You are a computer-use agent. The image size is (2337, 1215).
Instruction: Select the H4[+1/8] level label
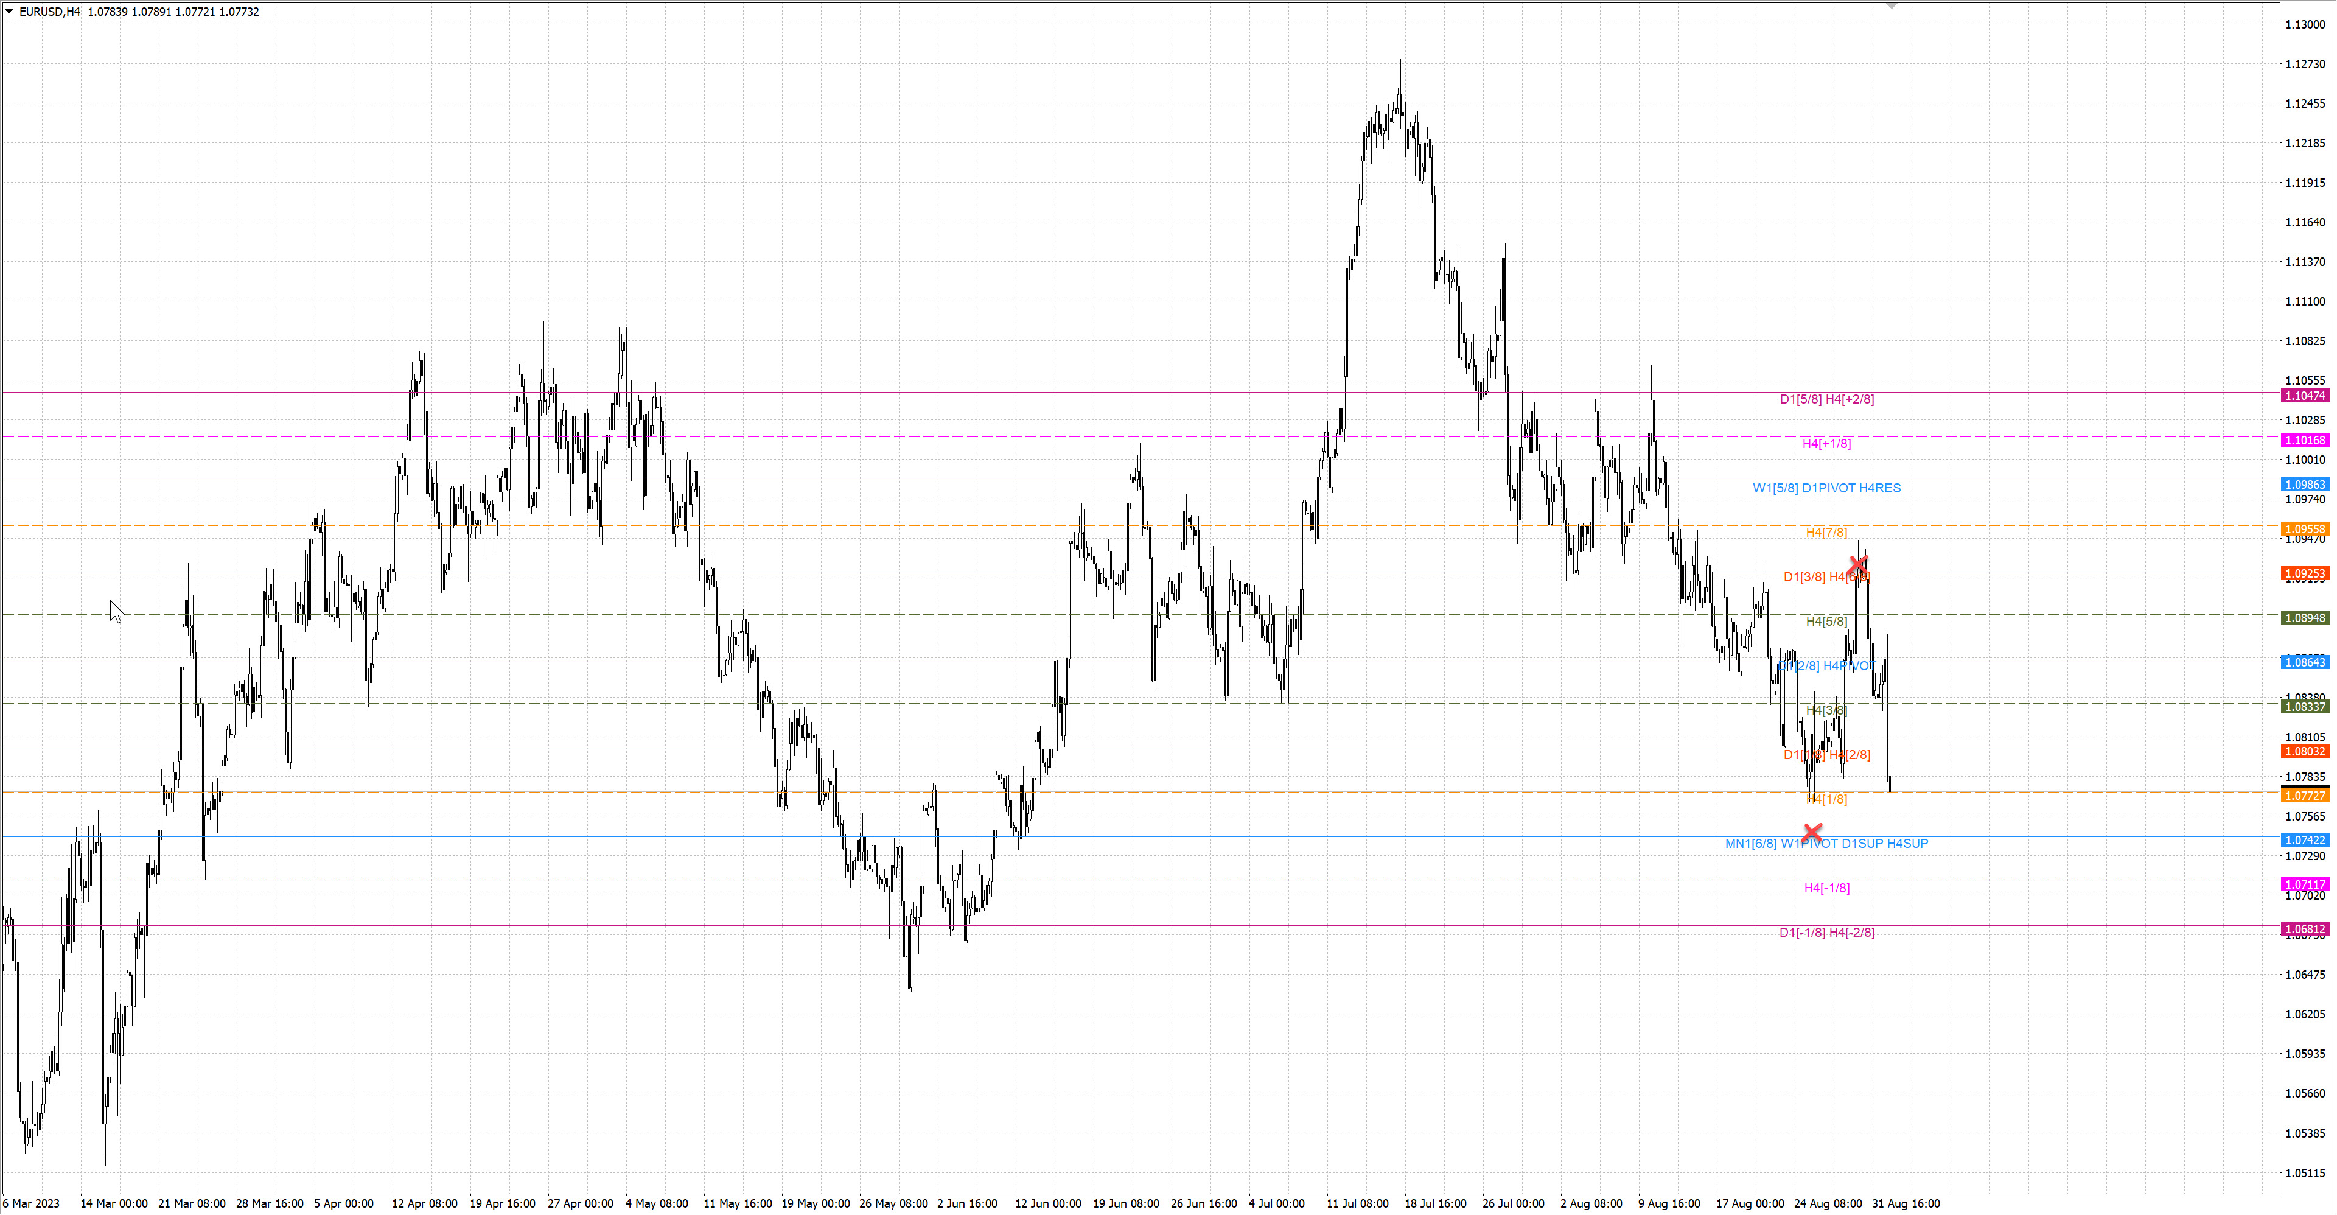(x=1826, y=444)
